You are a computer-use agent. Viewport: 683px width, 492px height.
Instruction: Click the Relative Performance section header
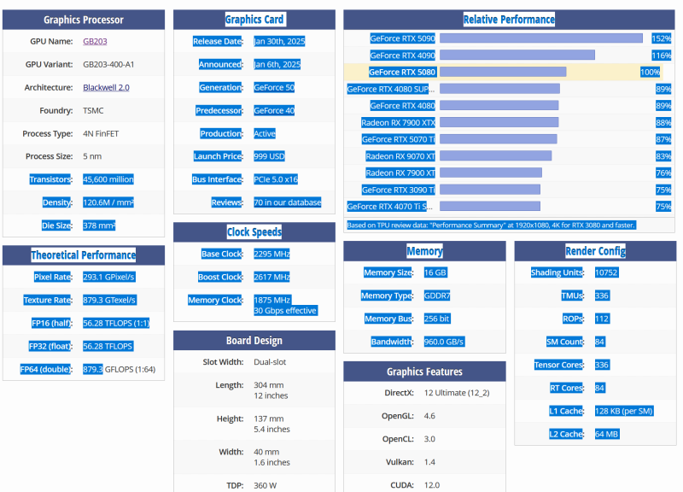pyautogui.click(x=509, y=20)
